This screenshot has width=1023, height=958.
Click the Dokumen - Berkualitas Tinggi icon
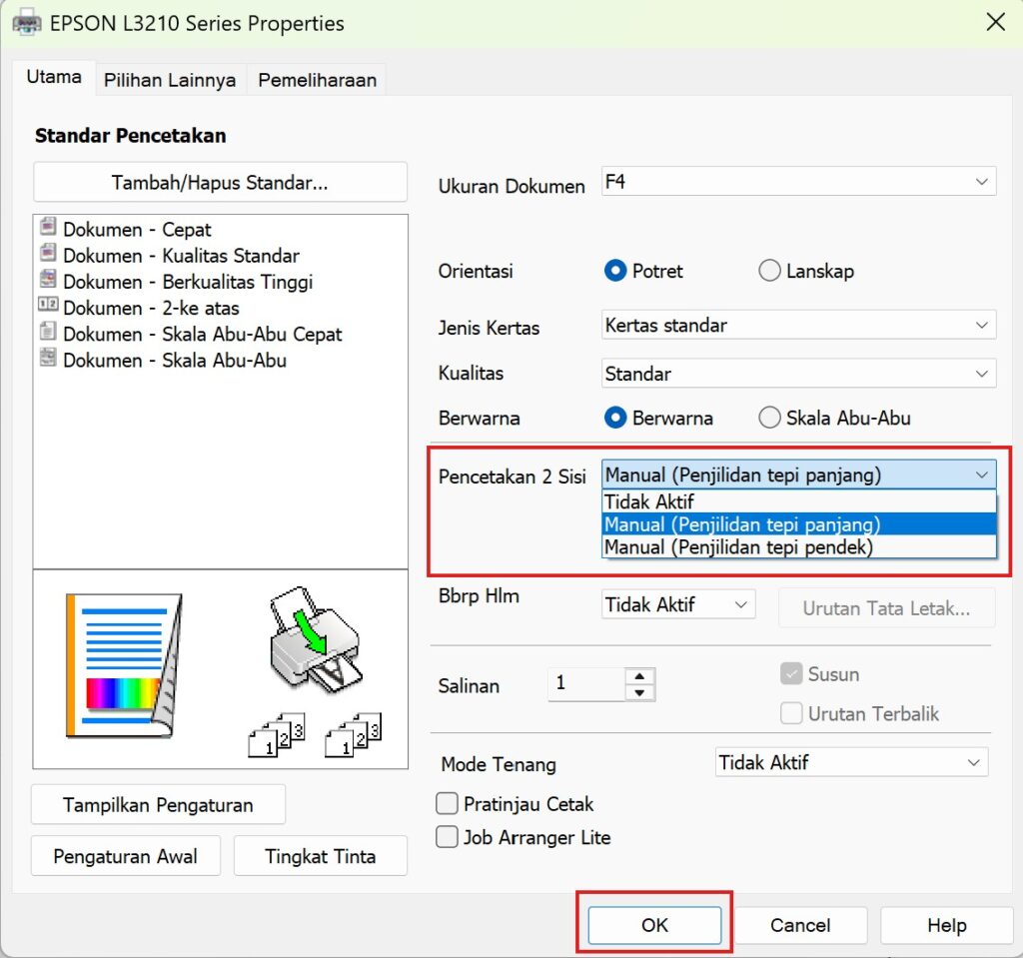(x=48, y=281)
